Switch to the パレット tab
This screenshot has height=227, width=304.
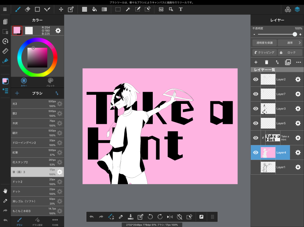[x=51, y=82]
